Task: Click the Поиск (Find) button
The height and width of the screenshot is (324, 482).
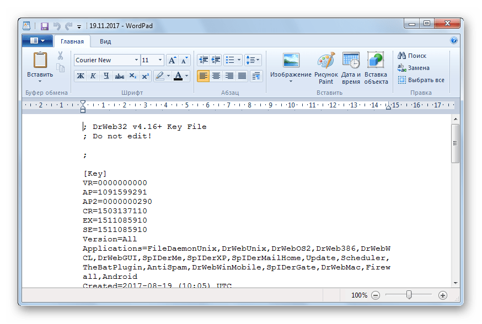Action: coord(412,56)
